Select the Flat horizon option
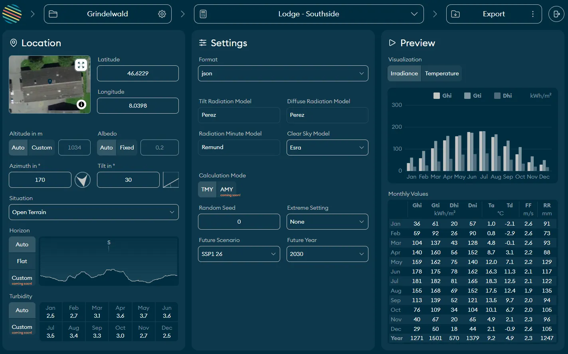 coord(22,261)
